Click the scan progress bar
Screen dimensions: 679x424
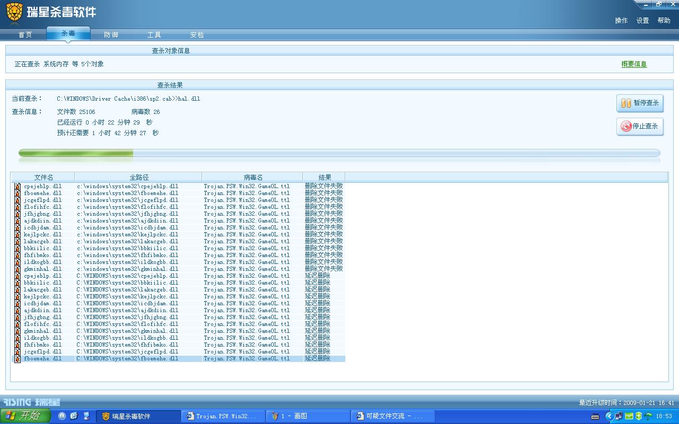tap(339, 153)
